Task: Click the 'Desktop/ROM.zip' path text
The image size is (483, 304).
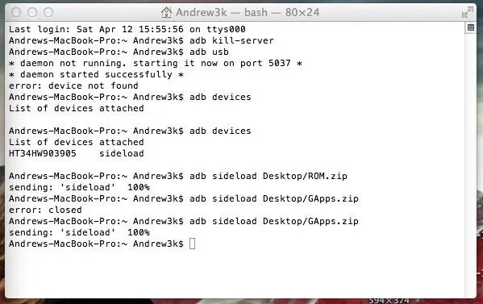Action: coord(305,176)
